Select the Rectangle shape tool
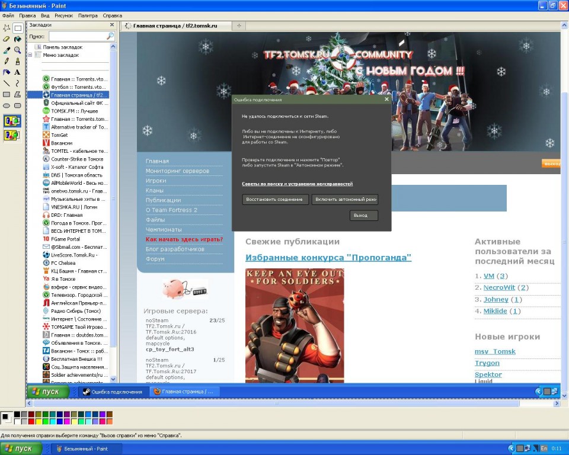This screenshot has height=455, width=569. (7, 94)
